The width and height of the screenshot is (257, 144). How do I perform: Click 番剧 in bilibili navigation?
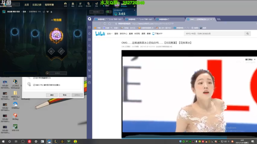[116, 34]
